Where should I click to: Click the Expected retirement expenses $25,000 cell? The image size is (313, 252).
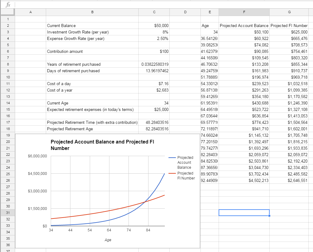pyautogui.click(x=154, y=109)
